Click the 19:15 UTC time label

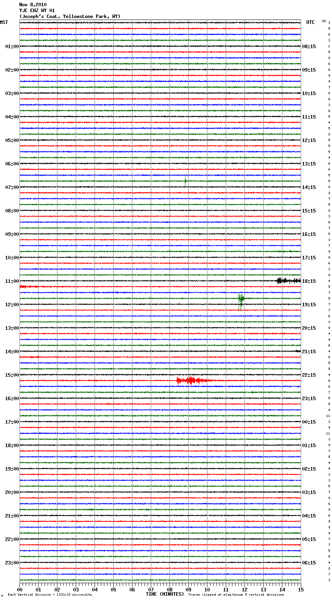tap(309, 305)
